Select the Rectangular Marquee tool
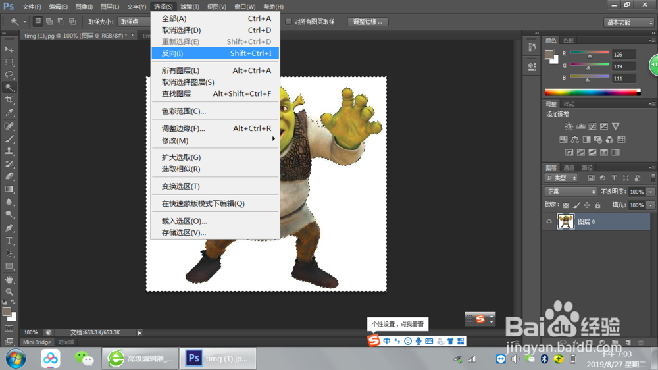 coord(9,62)
